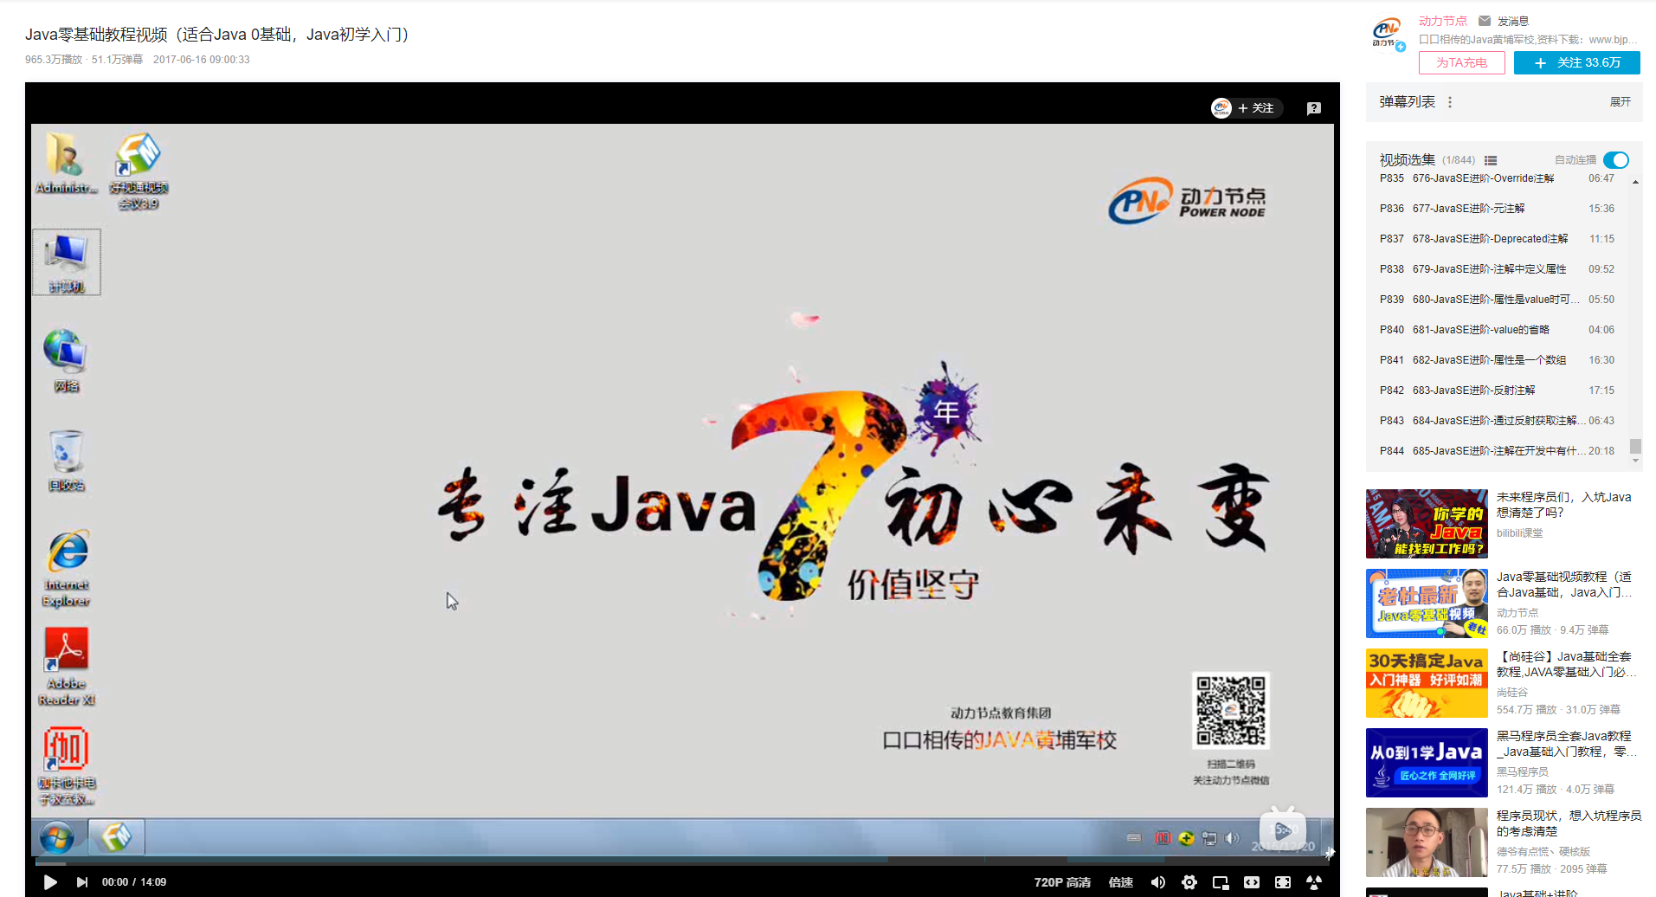
Task: Open 程序员现状，想入坑程序员 title
Action: pyautogui.click(x=1569, y=823)
